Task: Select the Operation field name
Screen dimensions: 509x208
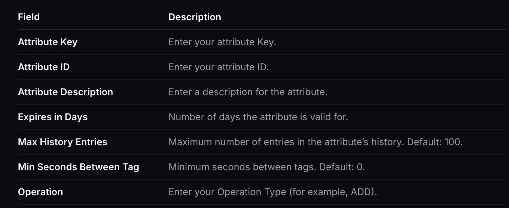Action: point(40,192)
